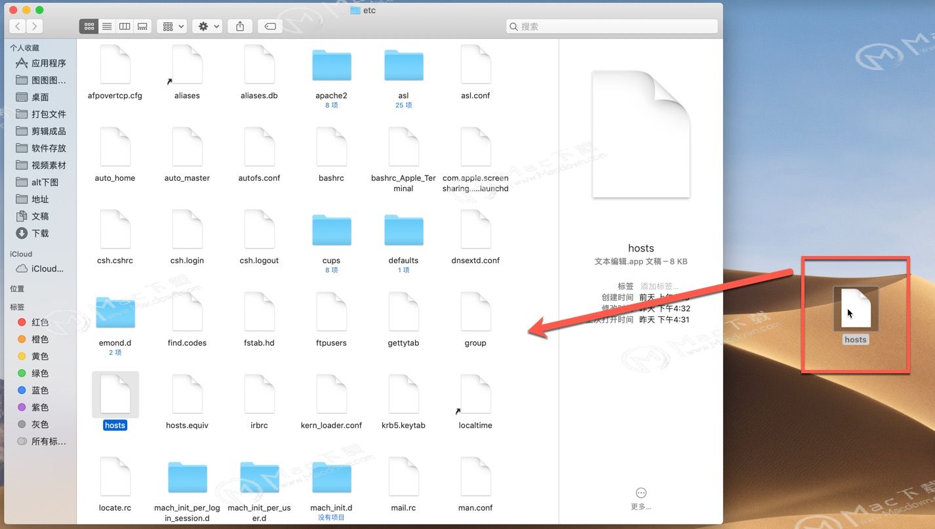
Task: Select the defaults folder icon
Action: coord(403,230)
